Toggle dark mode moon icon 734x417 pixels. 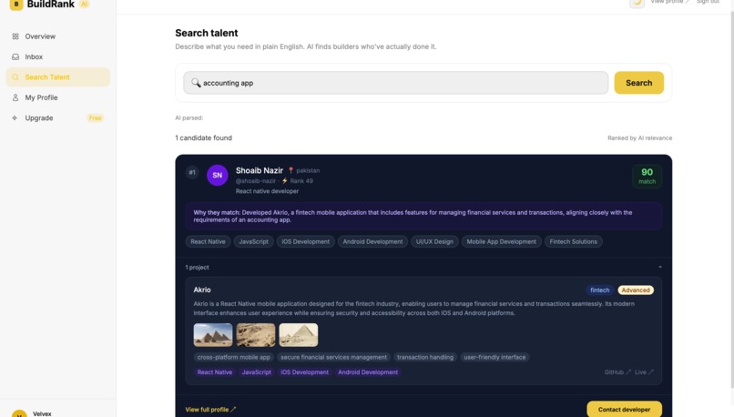pos(637,3)
